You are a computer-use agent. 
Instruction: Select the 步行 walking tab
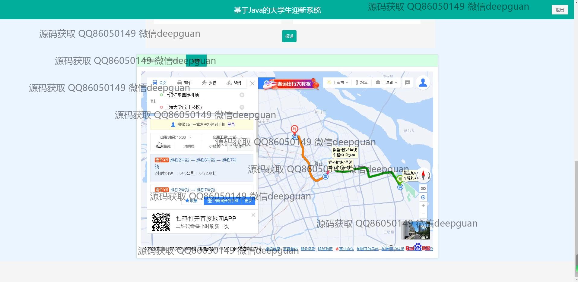[209, 83]
